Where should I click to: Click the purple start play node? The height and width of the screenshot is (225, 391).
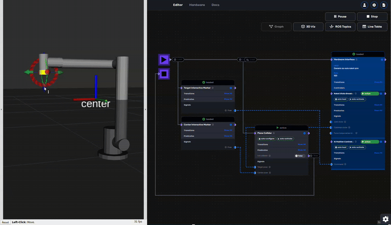point(164,60)
